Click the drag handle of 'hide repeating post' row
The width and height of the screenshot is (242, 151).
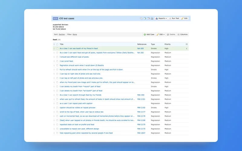click(x=54, y=133)
